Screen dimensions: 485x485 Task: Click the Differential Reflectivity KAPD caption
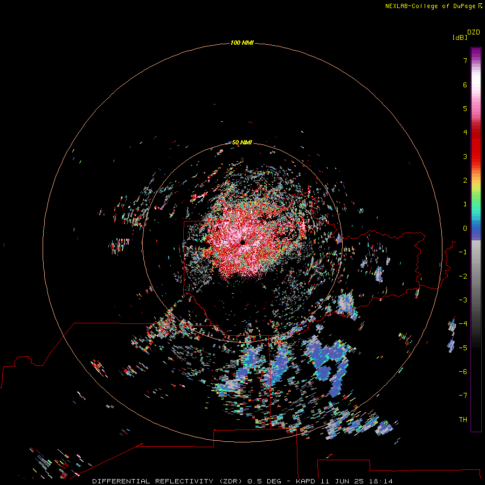tap(242, 481)
